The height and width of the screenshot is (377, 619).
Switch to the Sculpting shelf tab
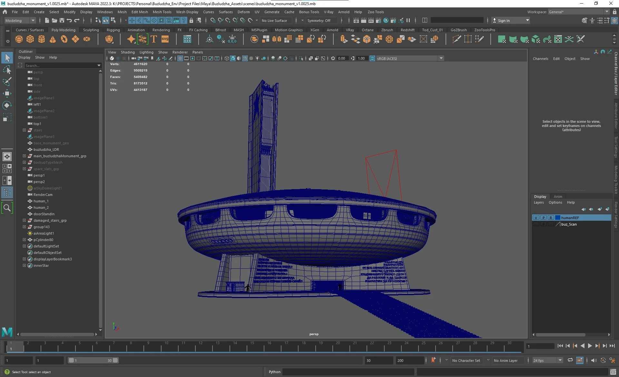click(91, 30)
